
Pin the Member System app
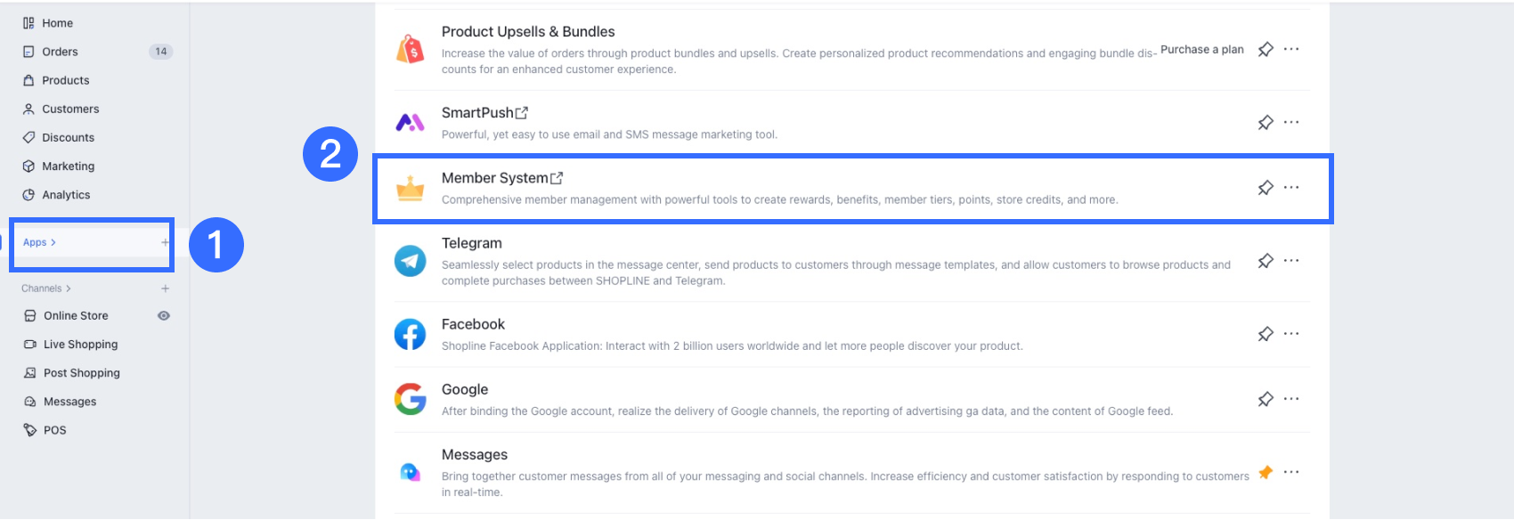point(1266,188)
